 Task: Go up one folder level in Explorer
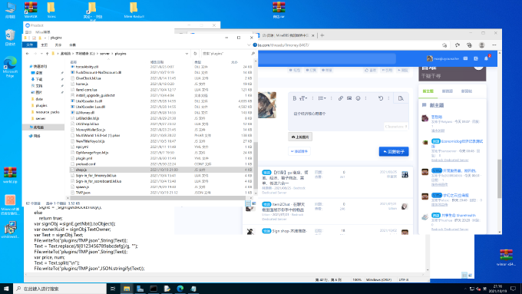tap(48, 53)
